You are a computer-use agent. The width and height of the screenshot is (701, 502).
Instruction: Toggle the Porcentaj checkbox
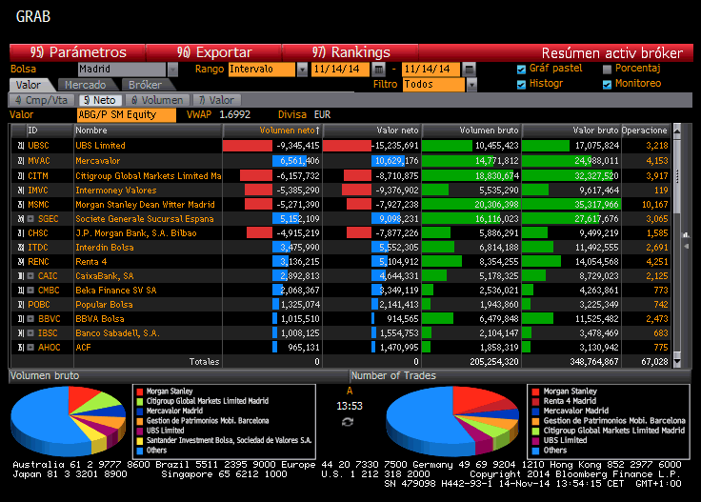pyautogui.click(x=607, y=70)
